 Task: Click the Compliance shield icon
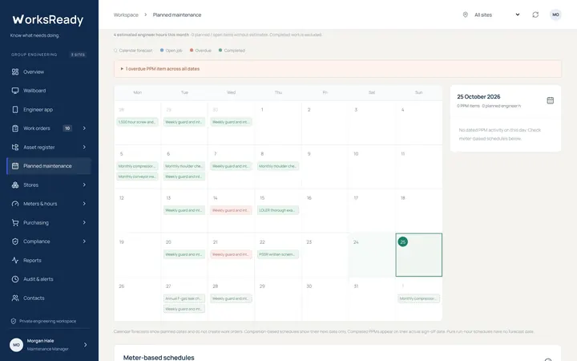pyautogui.click(x=15, y=241)
